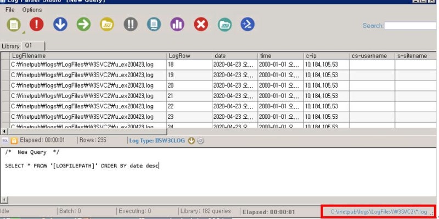
Task: Sort by the LogFilename column header
Action: 88,56
